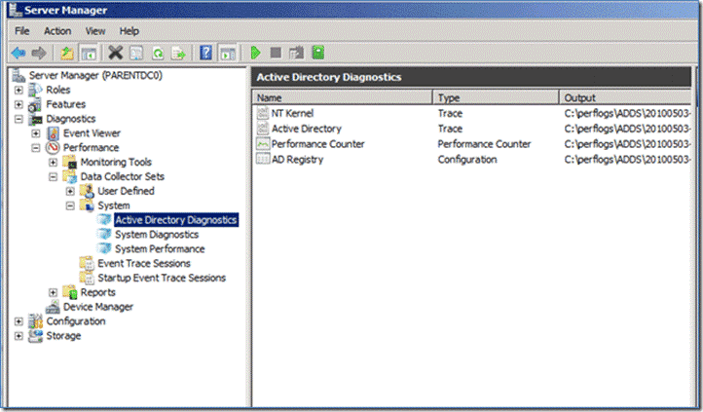Screen dimensions: 703x412
Task: Sort list by the Type column header
Action: pyautogui.click(x=448, y=97)
